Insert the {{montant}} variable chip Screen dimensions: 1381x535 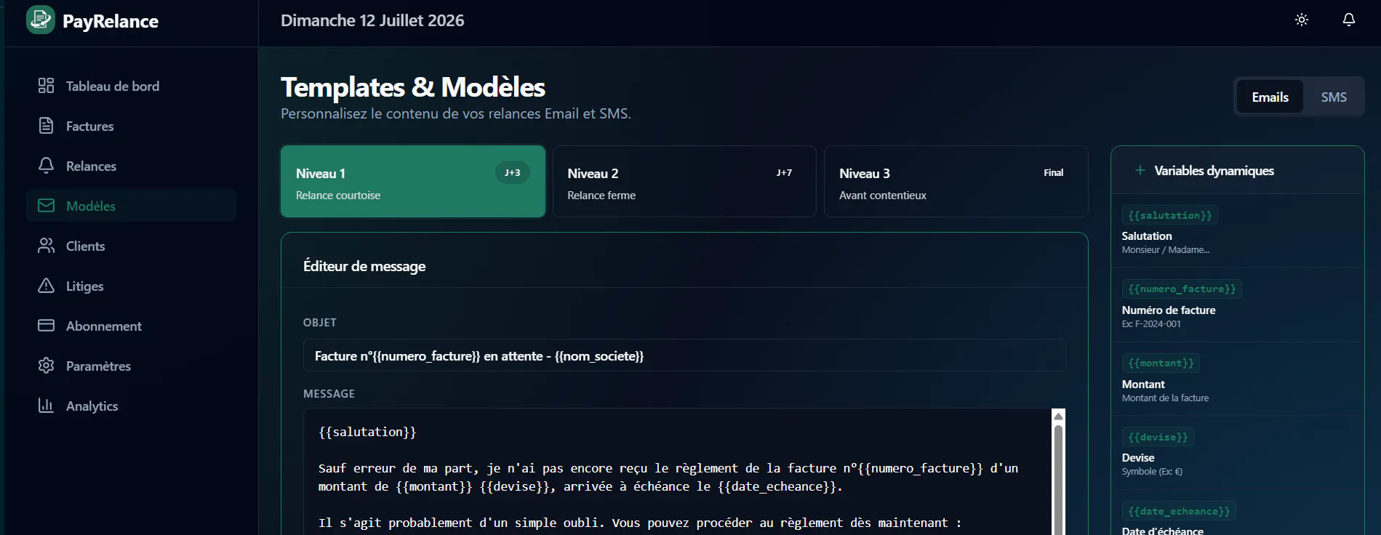(1161, 363)
